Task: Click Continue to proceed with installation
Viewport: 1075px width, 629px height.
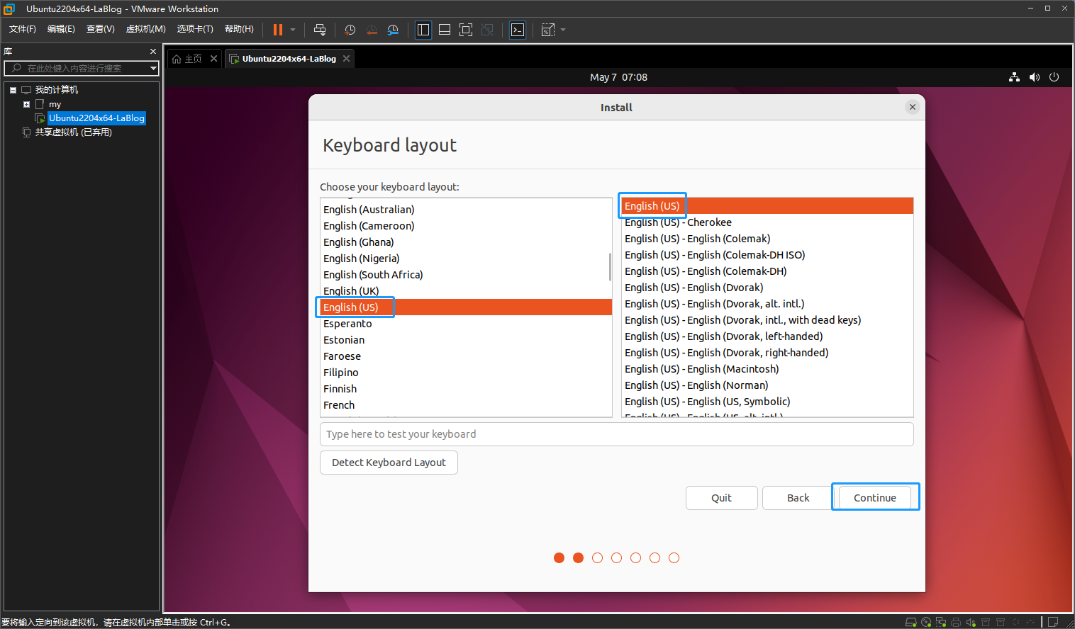Action: [874, 498]
